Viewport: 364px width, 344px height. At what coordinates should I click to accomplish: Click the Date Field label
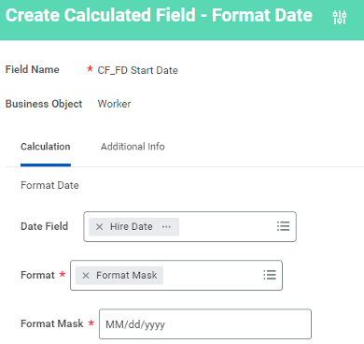44,226
